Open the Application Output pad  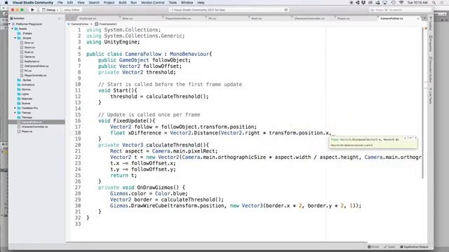[x=414, y=247]
